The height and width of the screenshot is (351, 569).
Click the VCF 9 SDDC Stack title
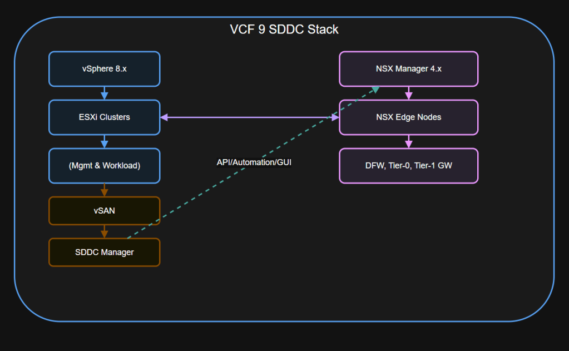pos(284,29)
